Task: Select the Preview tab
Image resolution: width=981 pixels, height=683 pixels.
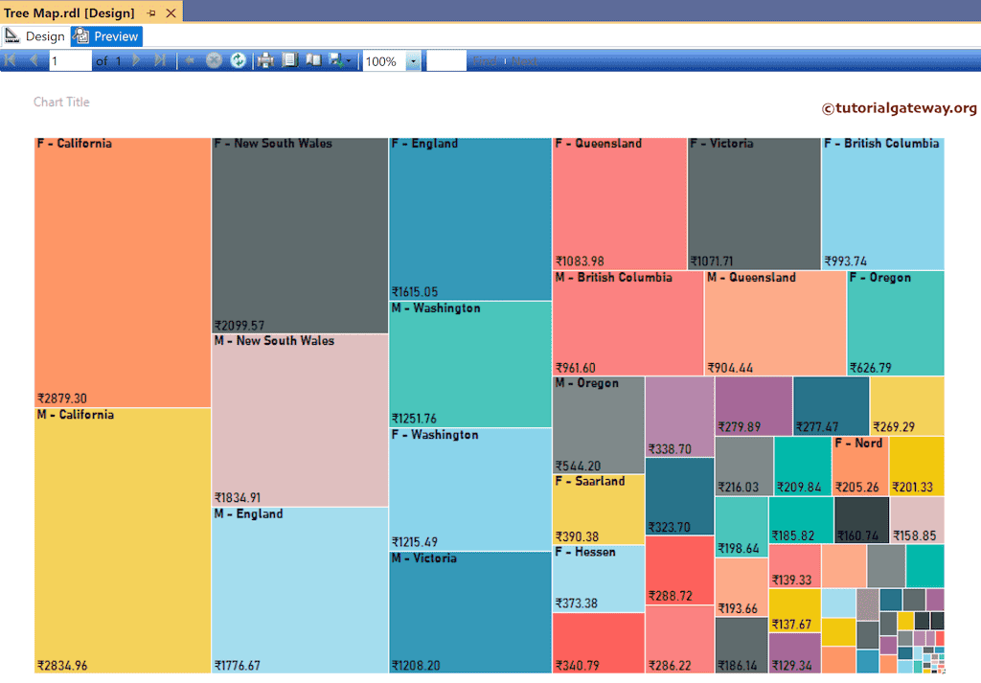Action: coord(105,35)
